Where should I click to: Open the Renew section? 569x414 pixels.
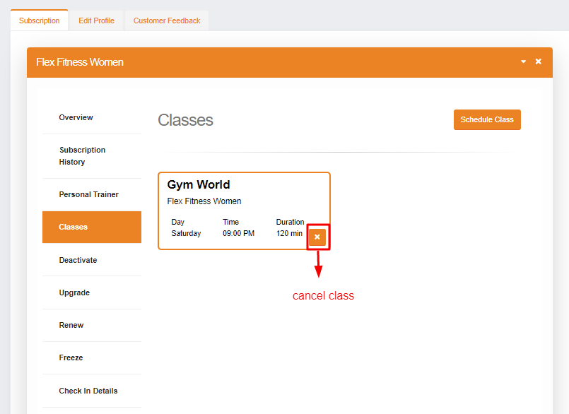pos(71,325)
